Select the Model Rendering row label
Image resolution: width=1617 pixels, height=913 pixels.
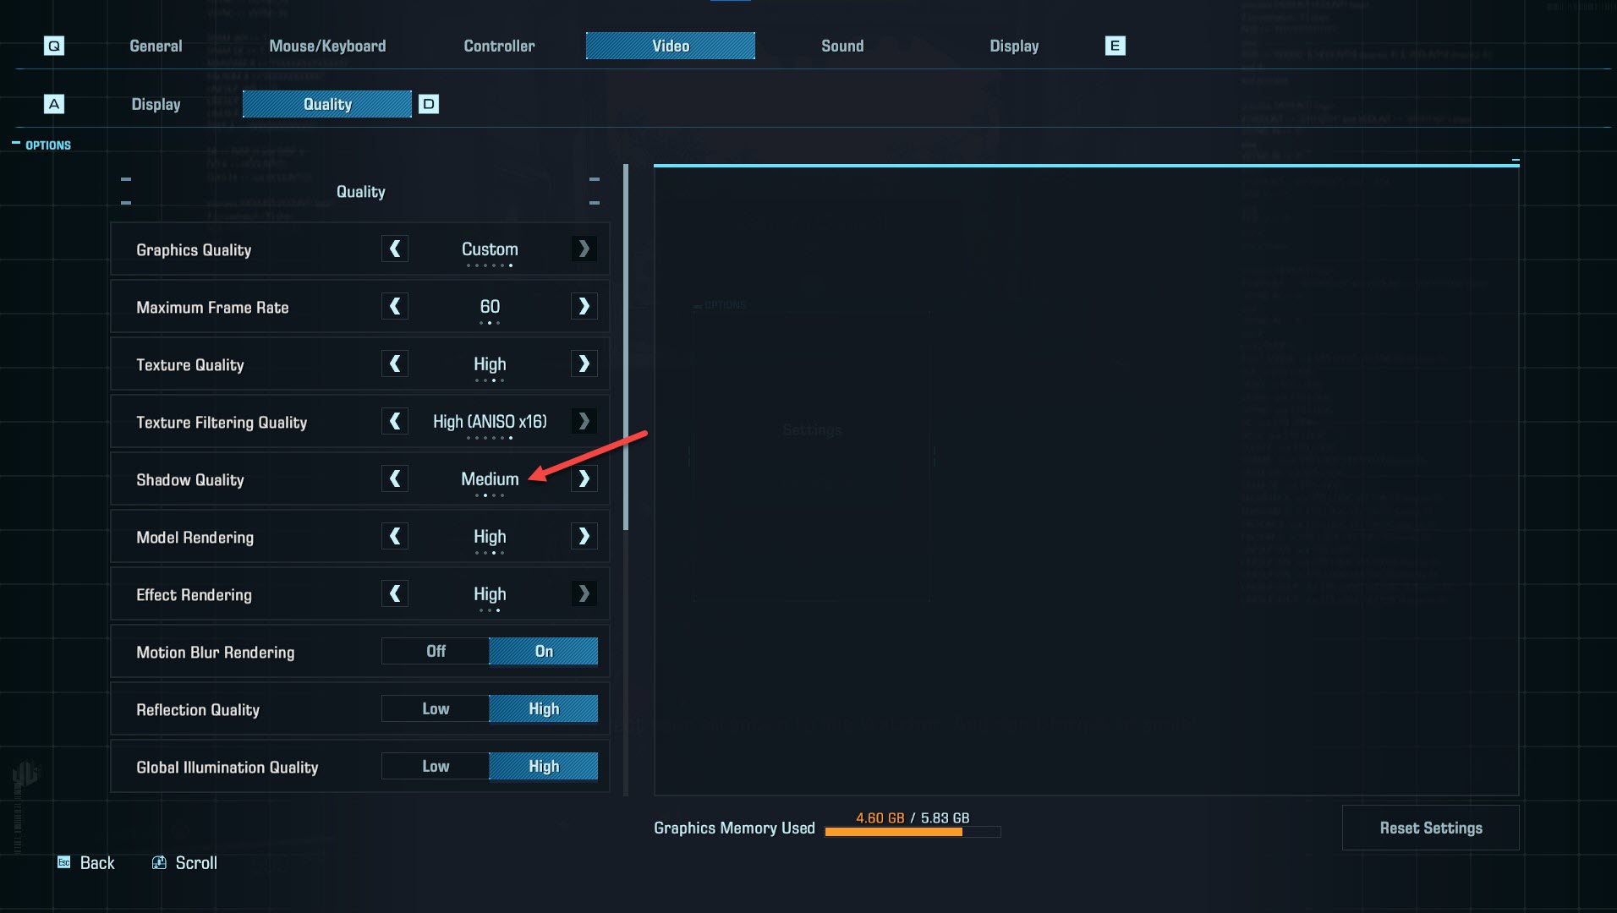point(195,537)
